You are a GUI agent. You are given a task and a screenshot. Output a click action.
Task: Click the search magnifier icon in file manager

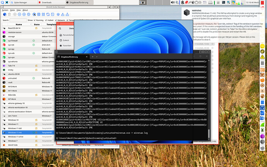(x=60, y=29)
